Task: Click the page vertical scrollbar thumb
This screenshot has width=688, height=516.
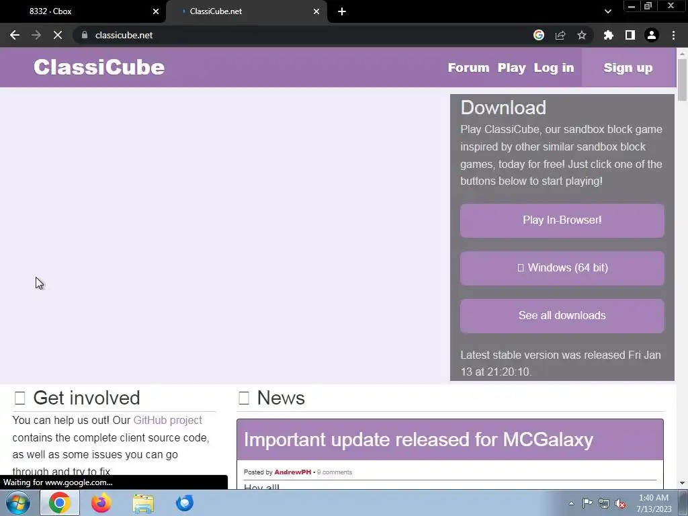Action: (682, 80)
